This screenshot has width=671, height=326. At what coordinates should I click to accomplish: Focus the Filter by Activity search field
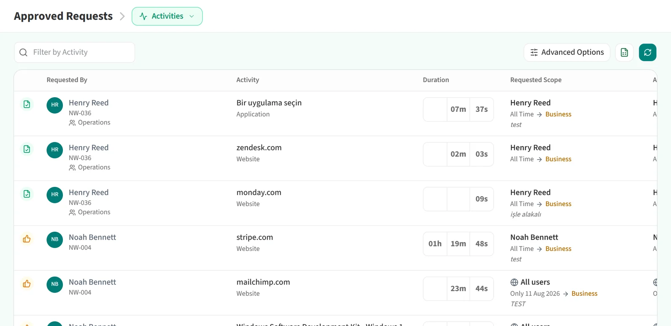[75, 52]
